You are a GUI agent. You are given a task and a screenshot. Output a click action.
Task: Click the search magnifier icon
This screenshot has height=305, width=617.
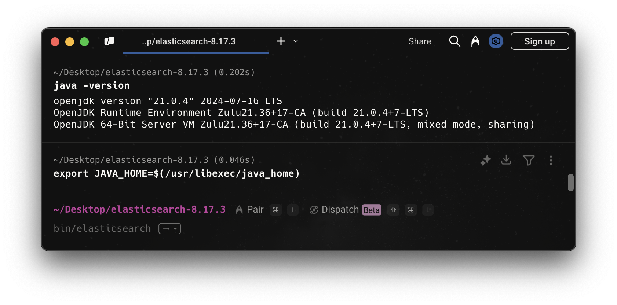point(454,41)
